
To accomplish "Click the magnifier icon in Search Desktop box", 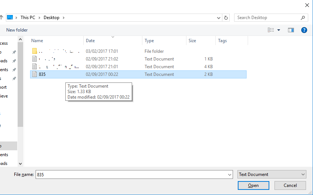I will click(x=303, y=18).
